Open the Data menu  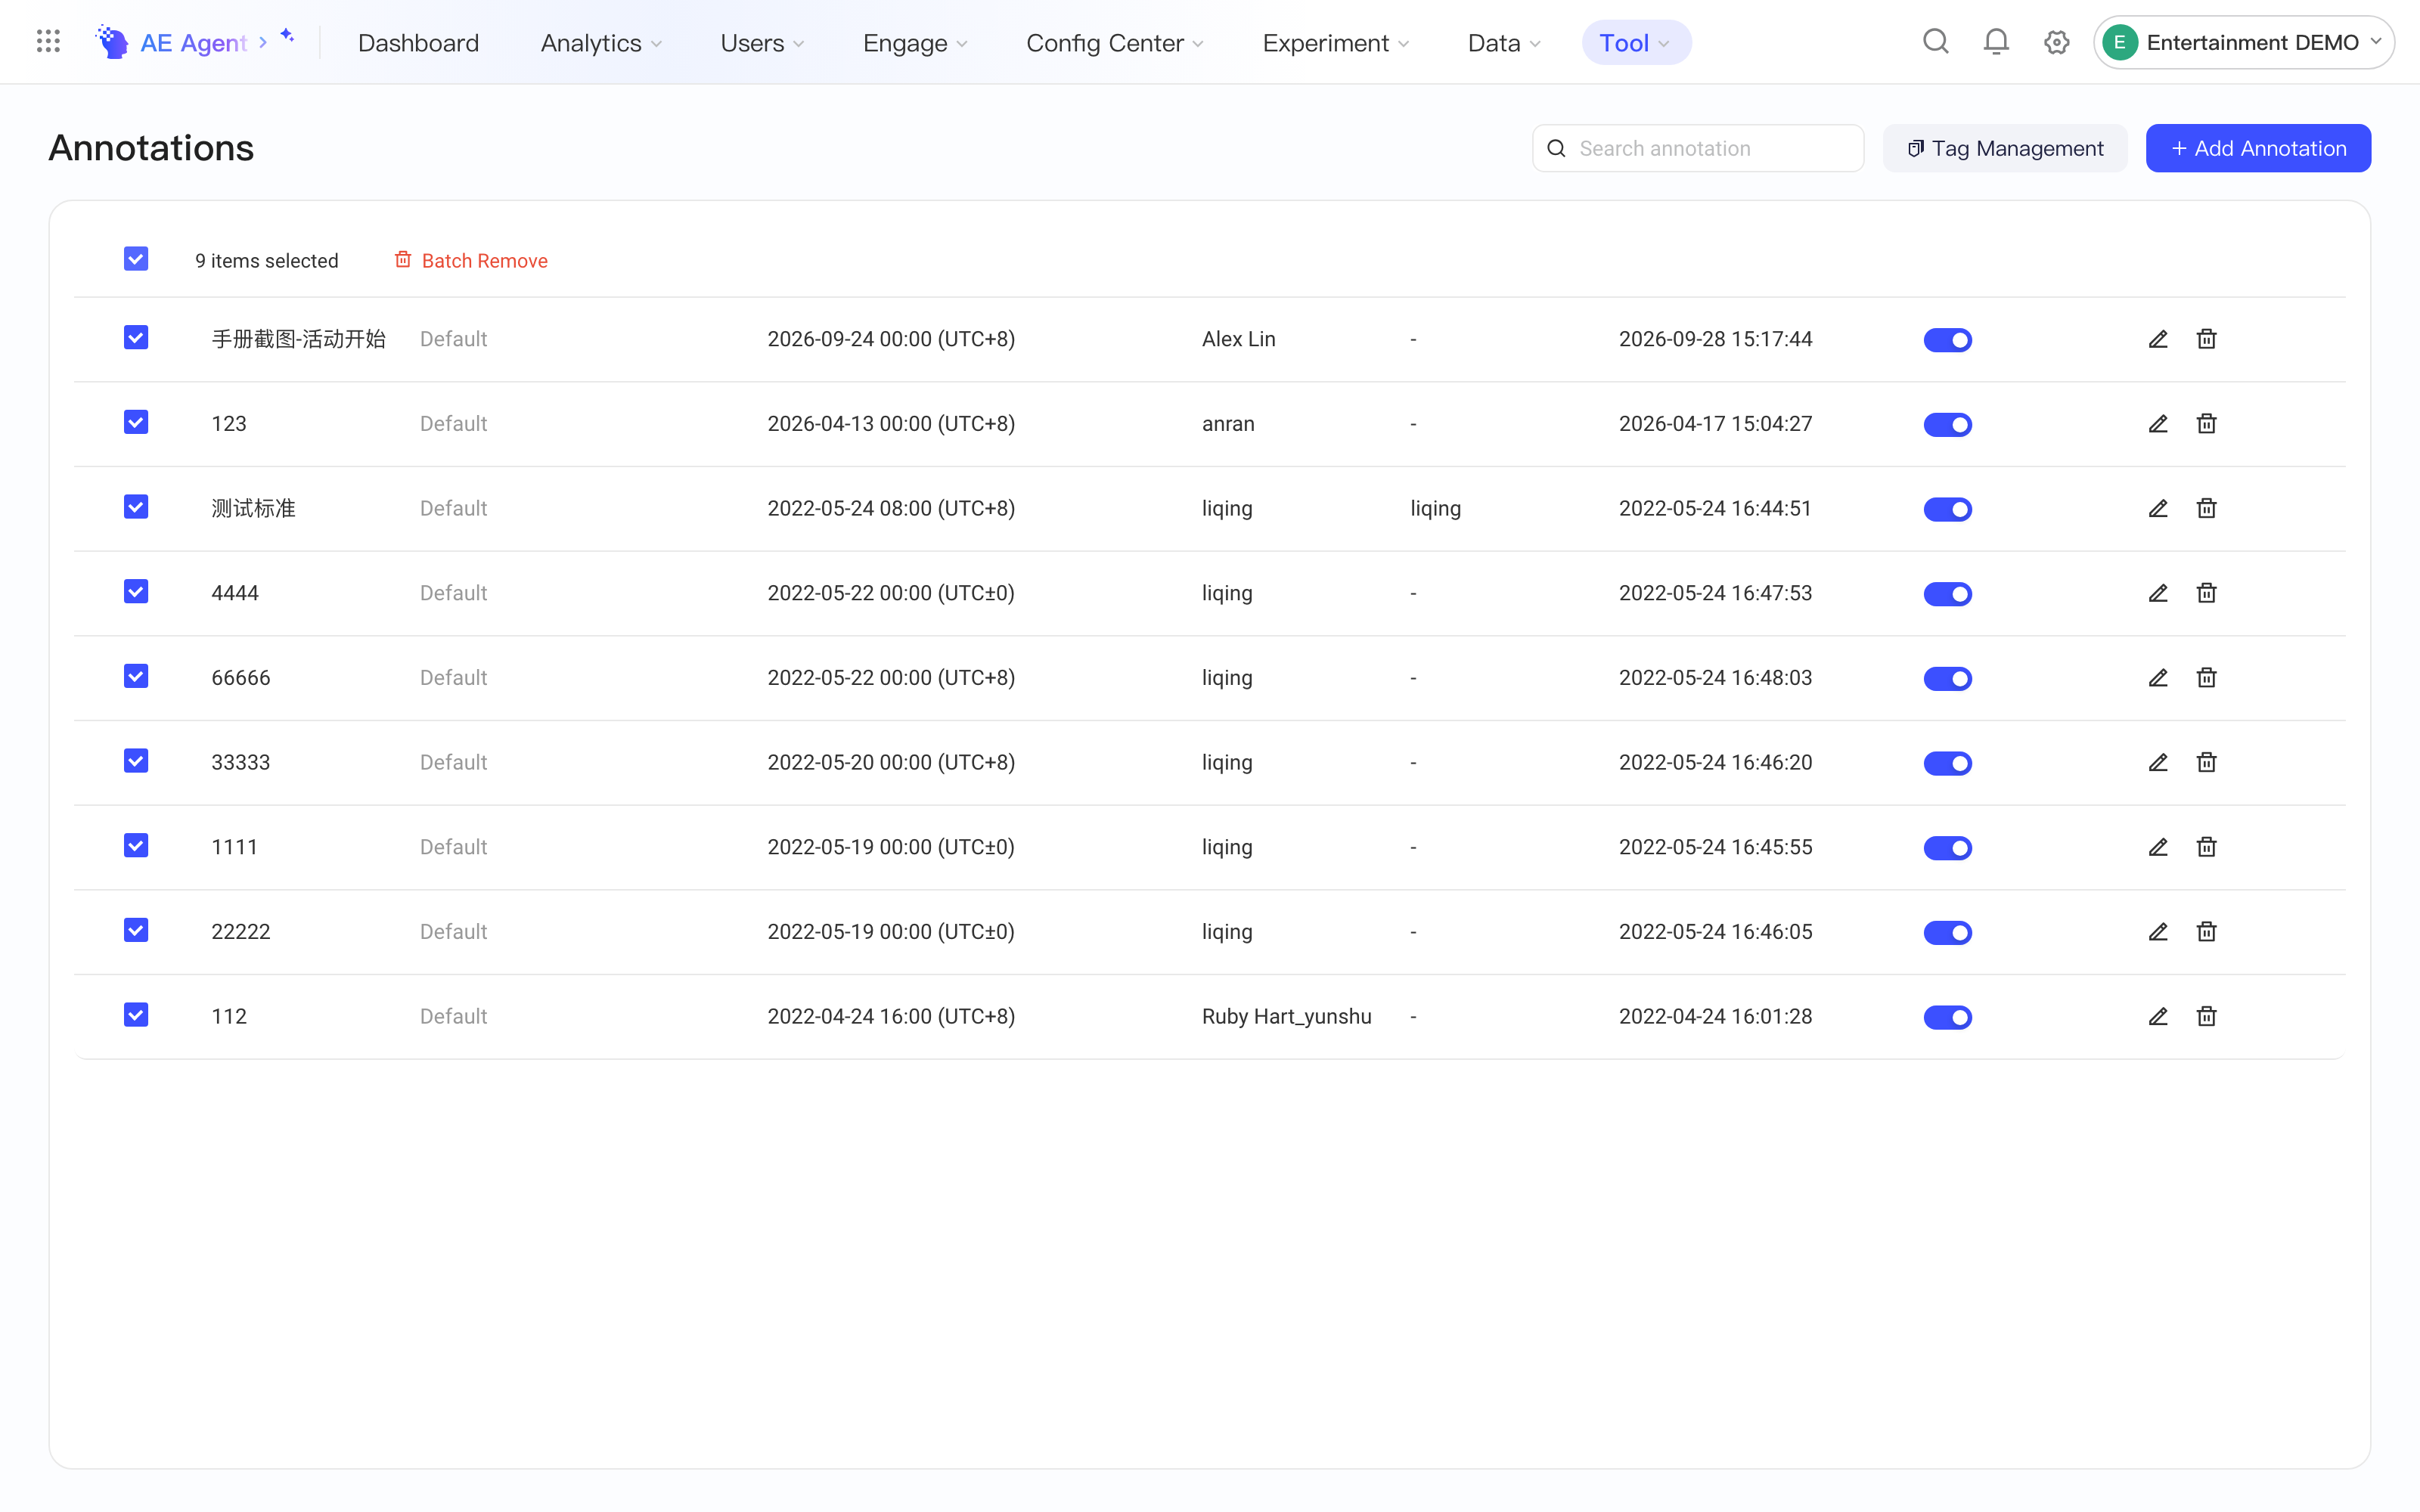click(x=1504, y=43)
